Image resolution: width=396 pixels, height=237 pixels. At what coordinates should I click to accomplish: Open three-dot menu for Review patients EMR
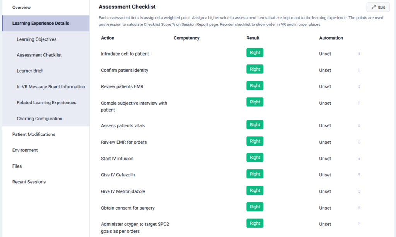pyautogui.click(x=359, y=86)
